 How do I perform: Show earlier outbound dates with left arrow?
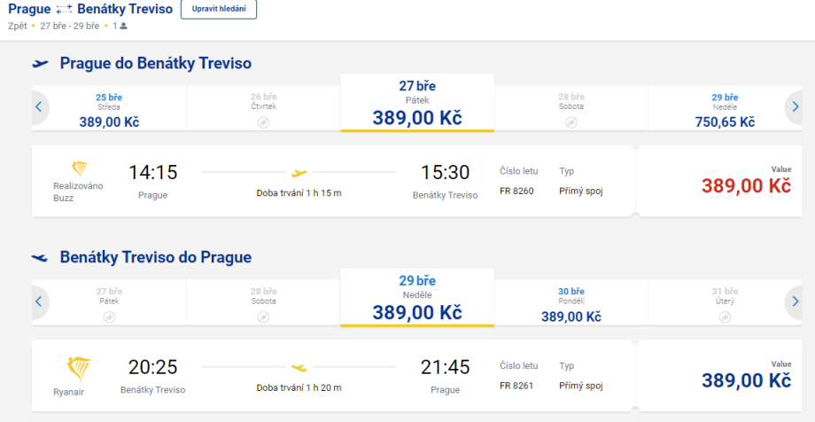click(38, 107)
